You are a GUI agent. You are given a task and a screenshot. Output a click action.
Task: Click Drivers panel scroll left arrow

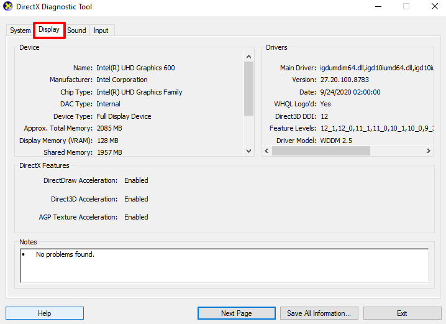(x=266, y=150)
